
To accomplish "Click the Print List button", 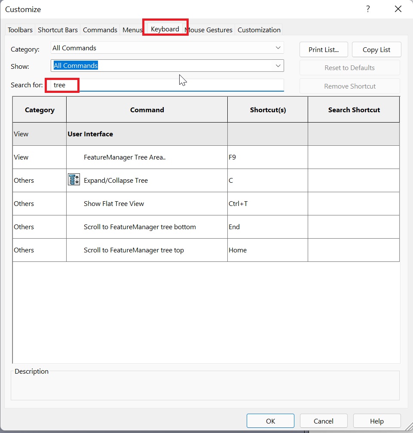I will point(324,50).
